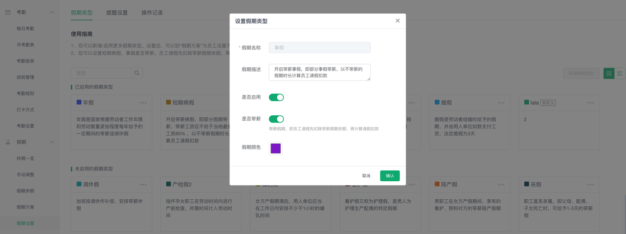The image size is (626, 234).
Task: Open 假期余额 in the sidebar
Action: click(25, 191)
